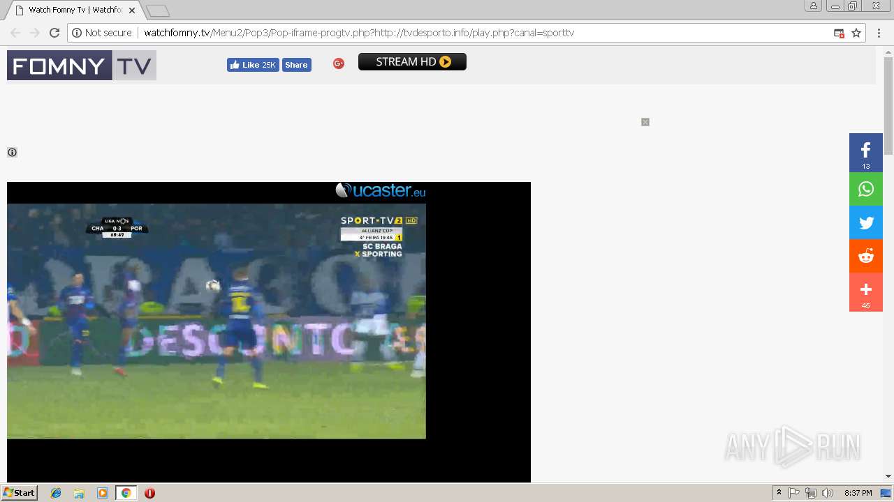
Task: Share on Facebook via sidebar icon
Action: coord(866,152)
